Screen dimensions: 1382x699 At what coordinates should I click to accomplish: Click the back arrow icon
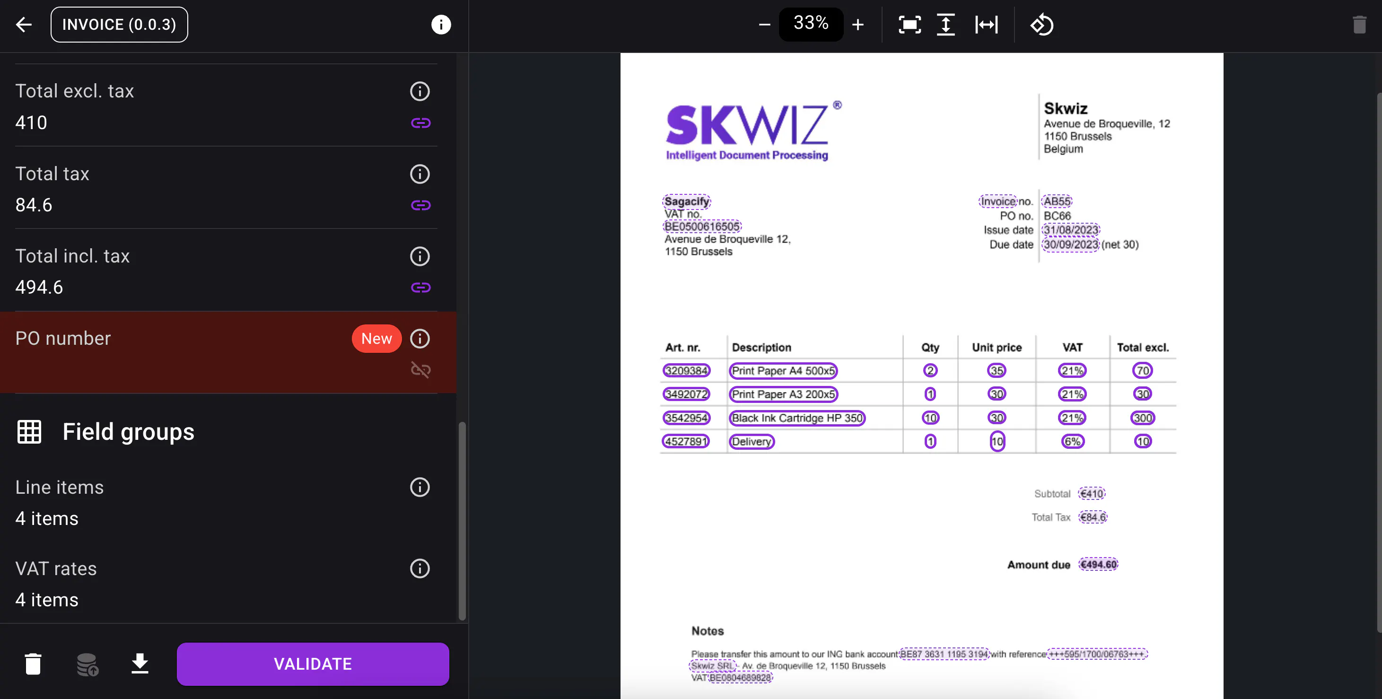coord(24,25)
